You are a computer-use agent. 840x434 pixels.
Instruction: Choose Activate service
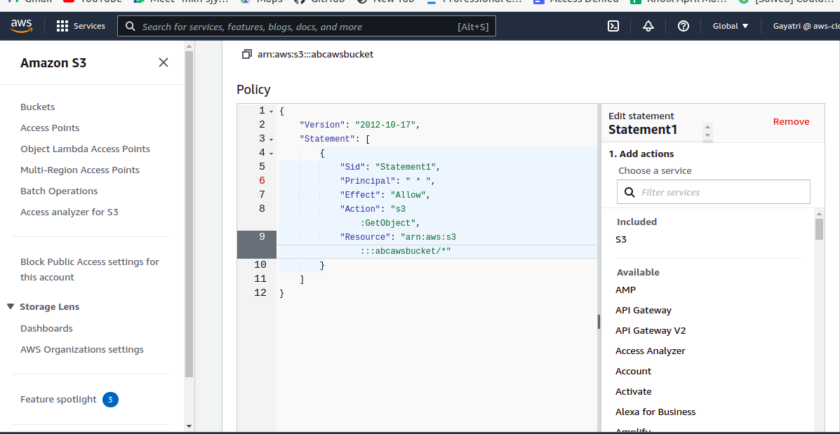[x=633, y=391]
